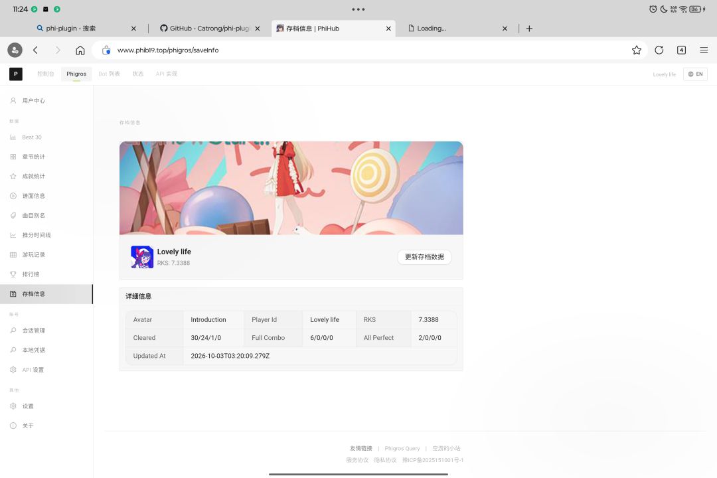Open the tab count switcher

[x=681, y=50]
